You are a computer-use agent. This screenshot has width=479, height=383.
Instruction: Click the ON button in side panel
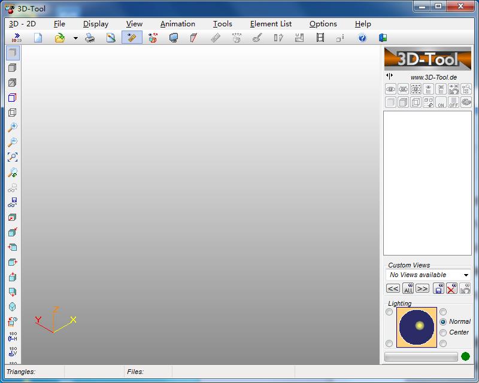(x=441, y=102)
